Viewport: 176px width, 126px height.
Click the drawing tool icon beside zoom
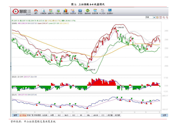[x=160, y=17]
